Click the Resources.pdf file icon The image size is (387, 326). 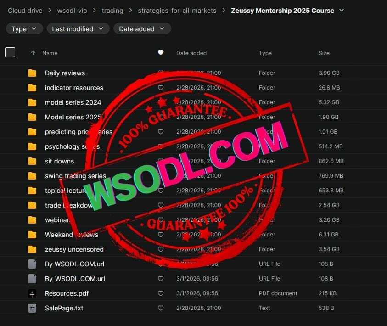[x=32, y=293]
